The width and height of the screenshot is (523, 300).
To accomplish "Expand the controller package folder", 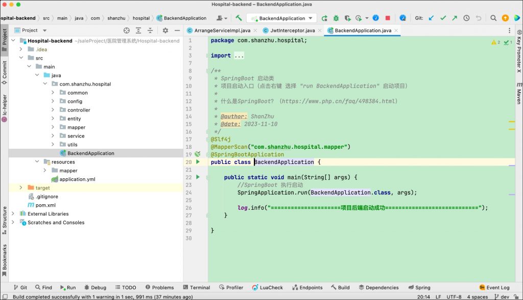I will (x=53, y=110).
